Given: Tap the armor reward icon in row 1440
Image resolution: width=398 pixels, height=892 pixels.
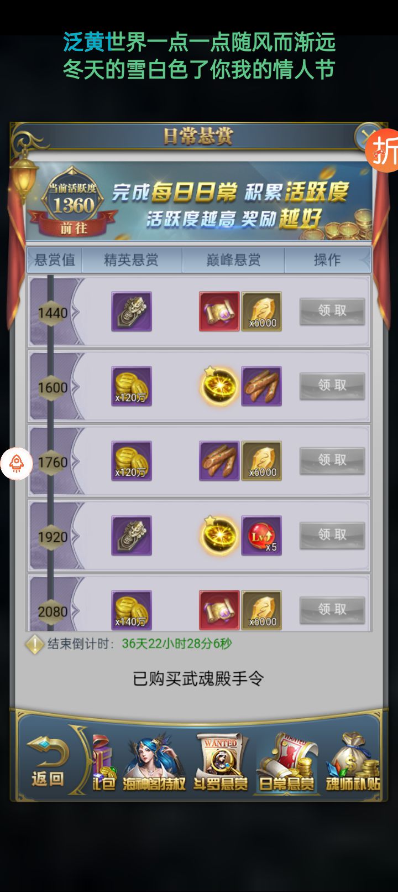Looking at the screenshot, I should tap(132, 312).
